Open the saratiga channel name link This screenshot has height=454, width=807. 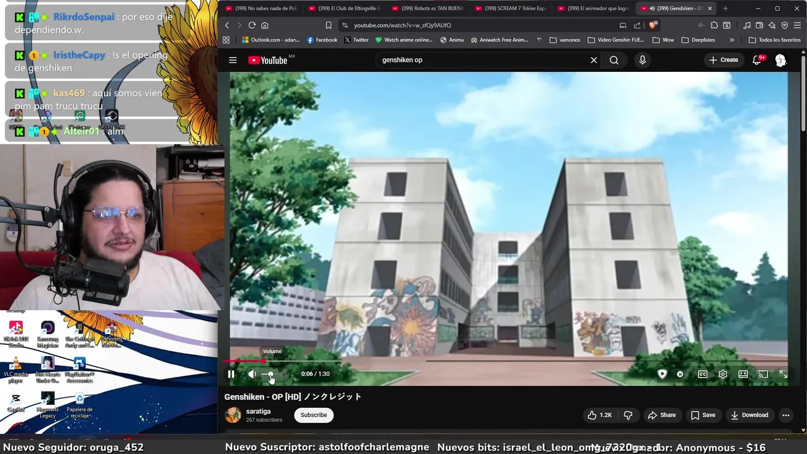pyautogui.click(x=258, y=411)
